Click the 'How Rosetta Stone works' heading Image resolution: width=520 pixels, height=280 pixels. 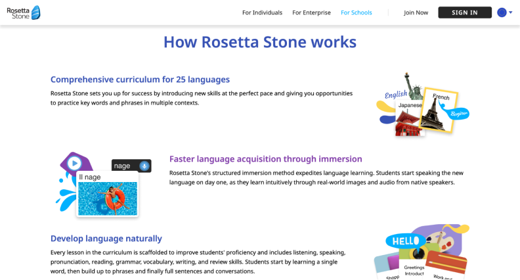tap(260, 42)
